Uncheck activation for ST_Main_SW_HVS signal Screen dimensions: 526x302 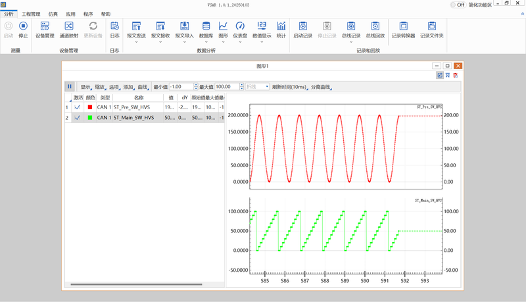pos(78,118)
